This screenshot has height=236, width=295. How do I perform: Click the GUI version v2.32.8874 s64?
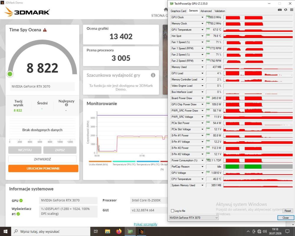click(x=149, y=210)
